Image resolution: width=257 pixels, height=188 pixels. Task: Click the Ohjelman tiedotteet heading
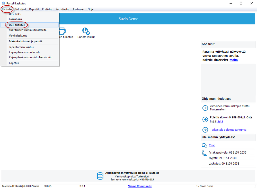(x=216, y=99)
